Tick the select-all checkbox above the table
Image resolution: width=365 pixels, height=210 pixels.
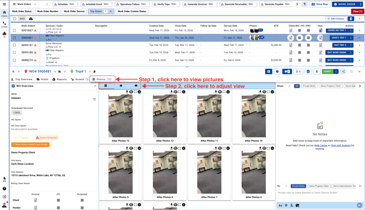(15, 19)
